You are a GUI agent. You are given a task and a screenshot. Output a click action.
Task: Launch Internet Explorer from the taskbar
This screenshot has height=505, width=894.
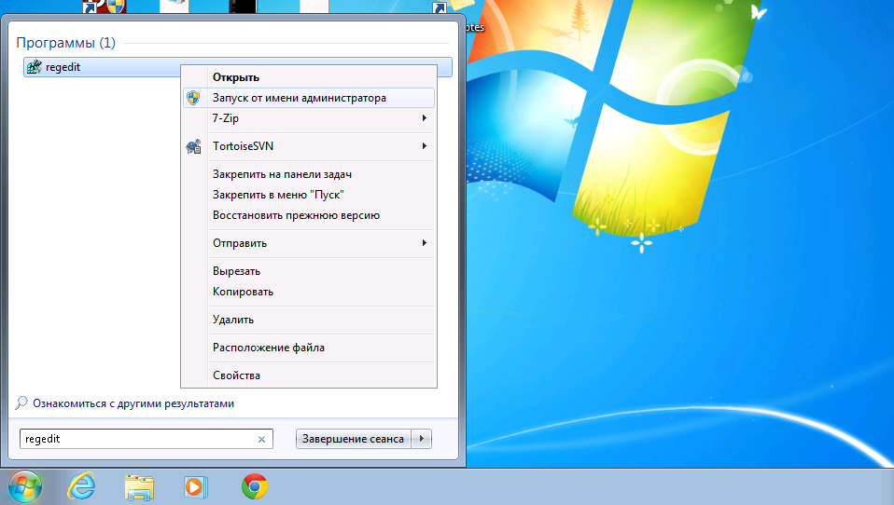pyautogui.click(x=81, y=487)
